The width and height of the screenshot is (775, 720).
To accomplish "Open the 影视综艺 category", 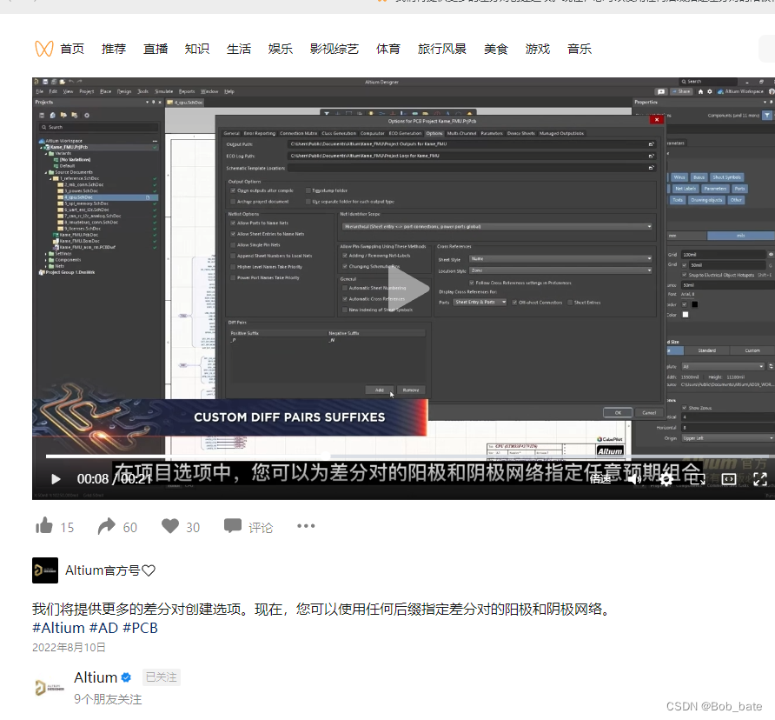I will pos(335,49).
